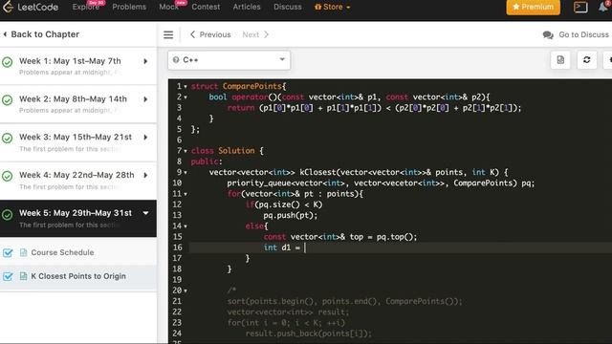Viewport: 612px width, 344px height.
Task: Expand the Store dropdown
Action: [x=332, y=7]
